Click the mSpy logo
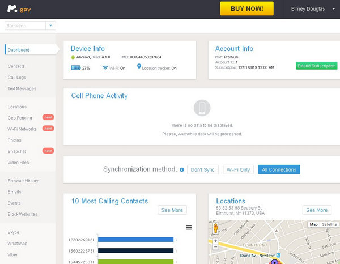The image size is (340, 264). click(19, 9)
